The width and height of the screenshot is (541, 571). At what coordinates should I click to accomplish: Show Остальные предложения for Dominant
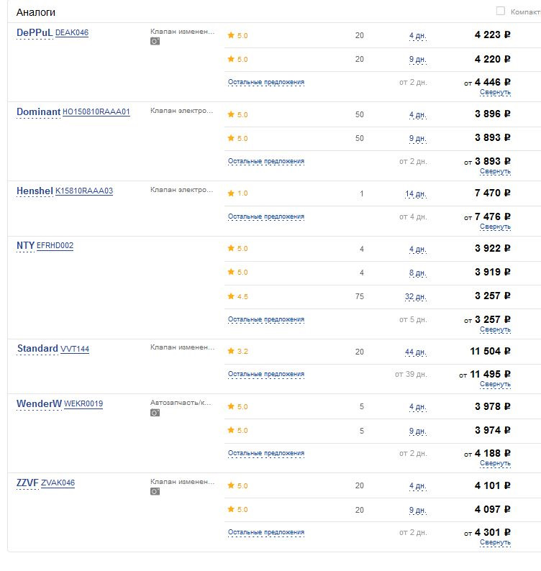(x=266, y=161)
